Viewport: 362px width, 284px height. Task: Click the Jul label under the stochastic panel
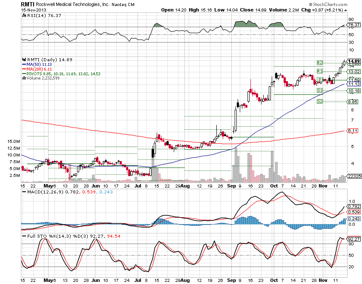(138, 280)
